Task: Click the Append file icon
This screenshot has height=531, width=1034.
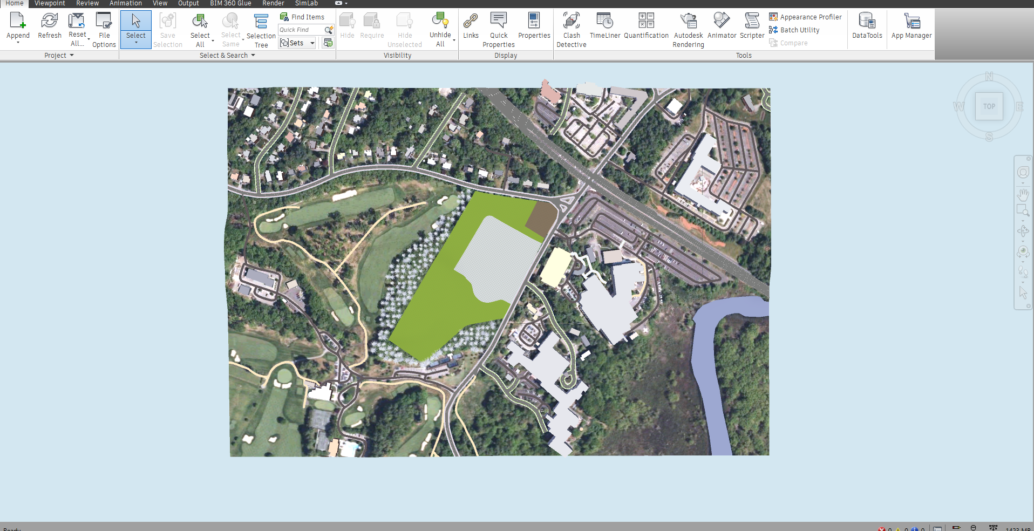Action: (18, 21)
